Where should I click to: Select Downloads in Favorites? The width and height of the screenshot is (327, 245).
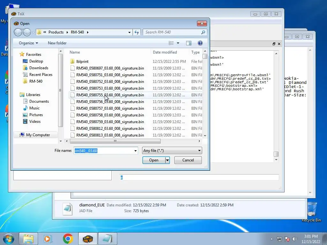(x=39, y=68)
